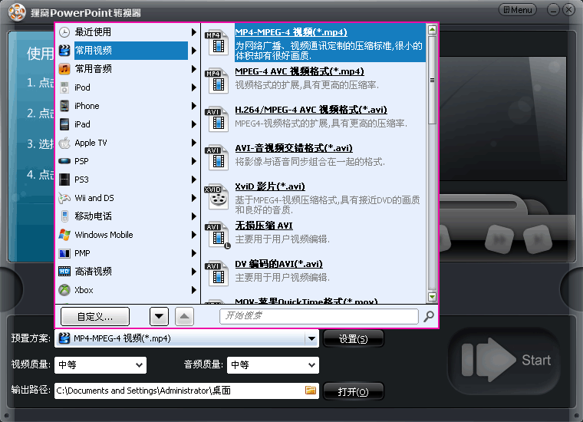Click the clock icon beside 最近使用
The width and height of the screenshot is (583, 422).
64,32
